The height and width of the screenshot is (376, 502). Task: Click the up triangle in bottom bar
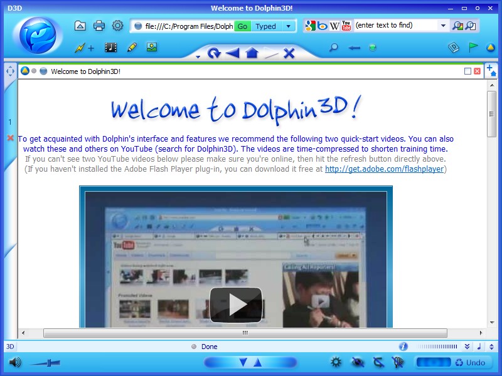(x=258, y=362)
